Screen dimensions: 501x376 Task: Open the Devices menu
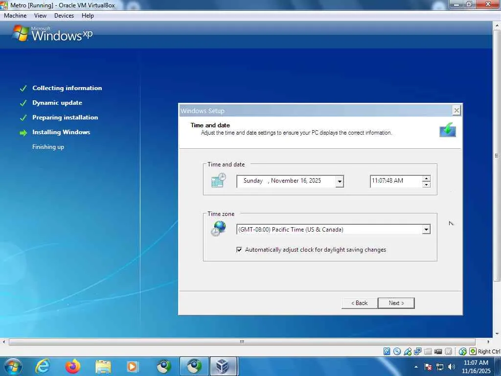click(x=64, y=16)
